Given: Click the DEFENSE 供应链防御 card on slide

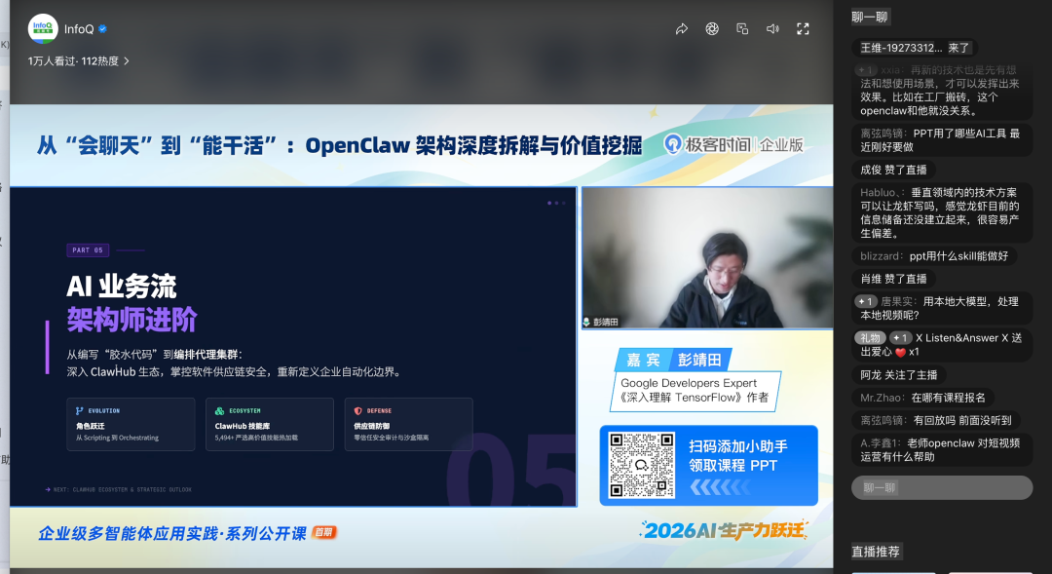Looking at the screenshot, I should (x=408, y=424).
